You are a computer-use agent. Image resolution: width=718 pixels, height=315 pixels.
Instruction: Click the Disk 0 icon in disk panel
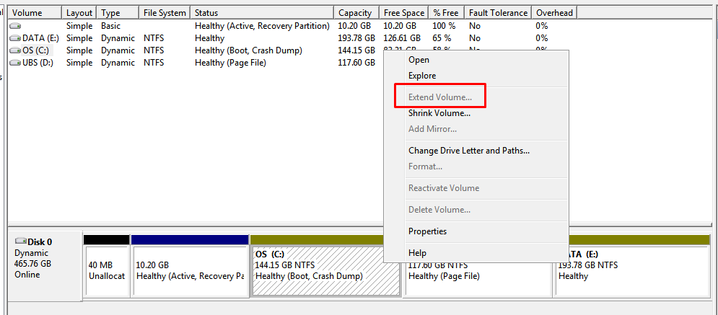tap(20, 242)
